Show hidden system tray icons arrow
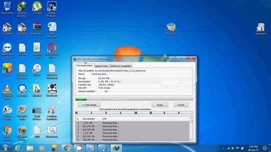Image resolution: width=271 pixels, height=152 pixels. pyautogui.click(x=223, y=148)
